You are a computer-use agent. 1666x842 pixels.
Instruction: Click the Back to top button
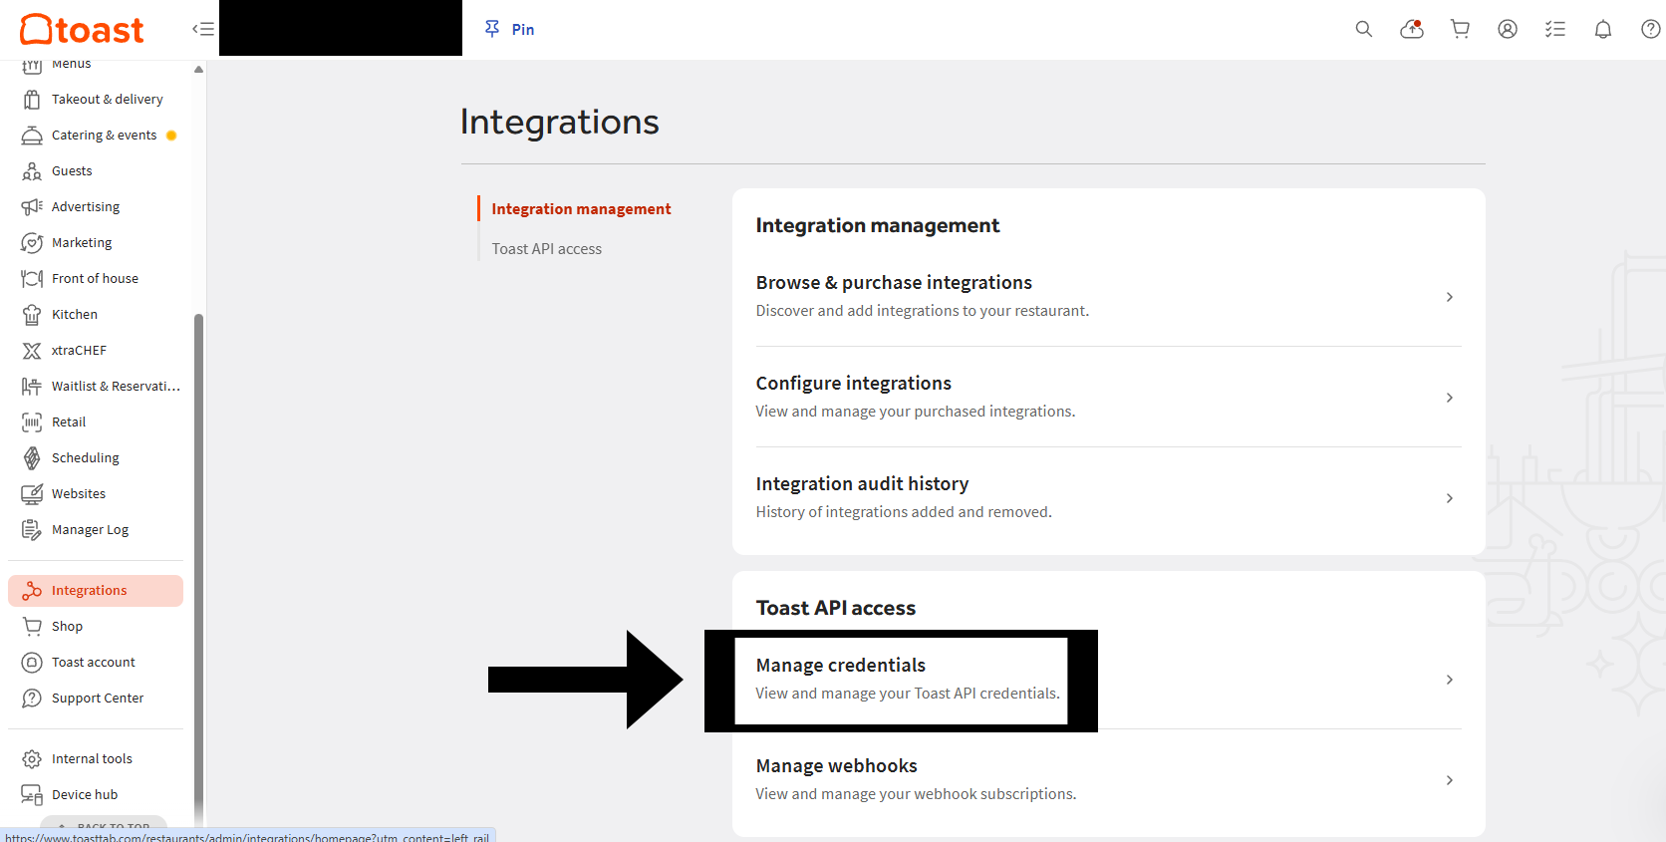click(x=104, y=825)
